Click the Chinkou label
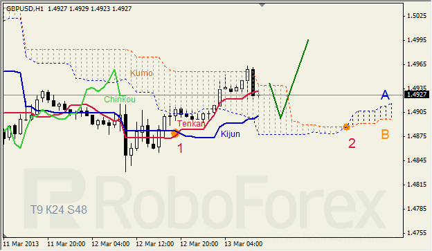The width and height of the screenshot is (432, 251). tap(120, 100)
